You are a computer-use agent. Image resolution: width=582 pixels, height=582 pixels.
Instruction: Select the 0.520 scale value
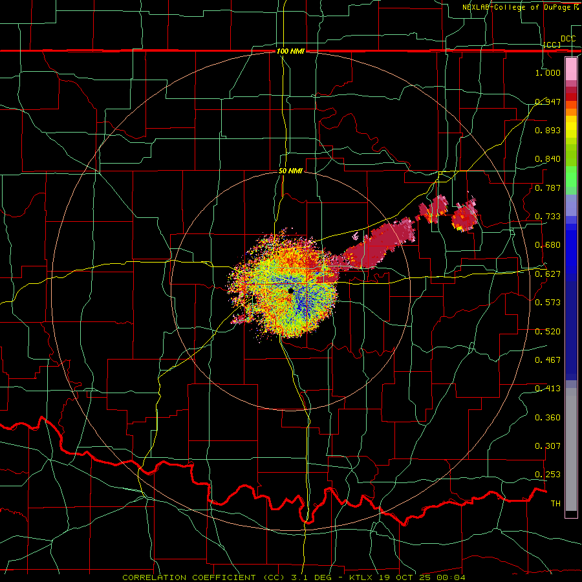coord(548,332)
